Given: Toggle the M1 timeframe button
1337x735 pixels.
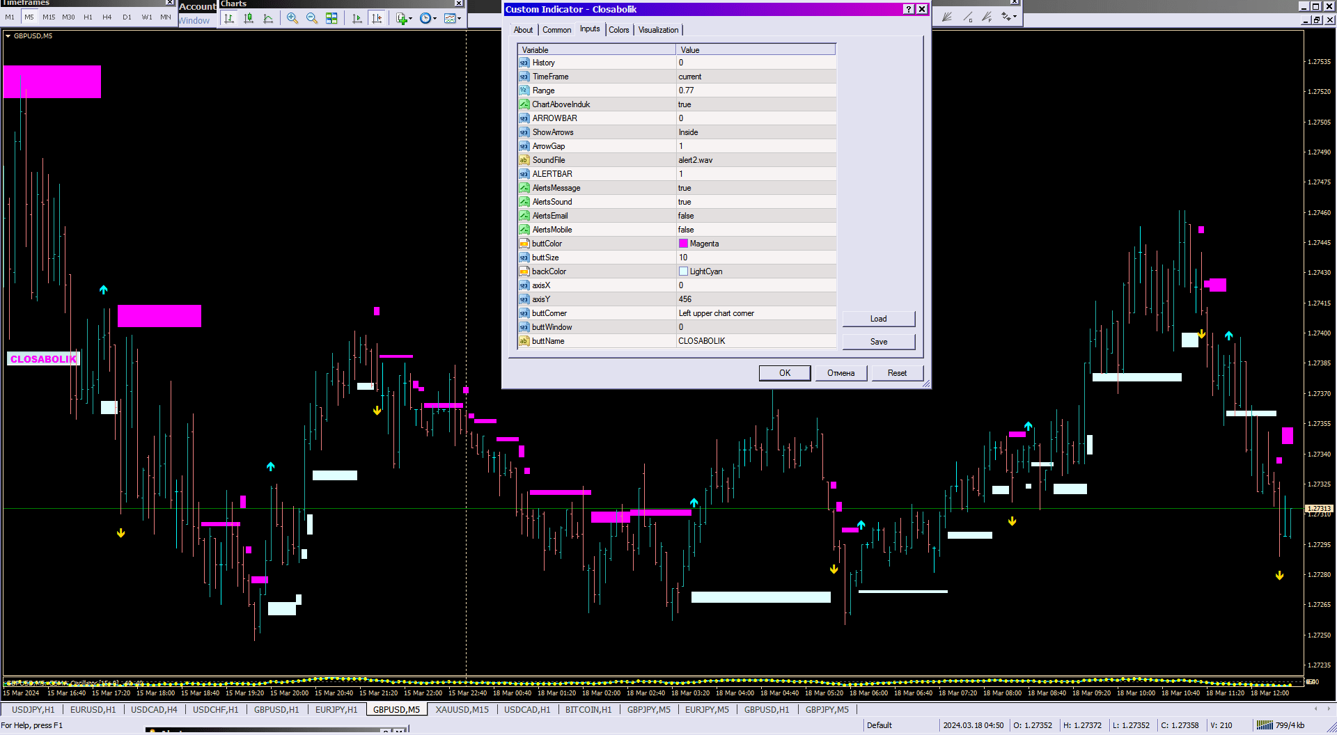Looking at the screenshot, I should (x=10, y=17).
